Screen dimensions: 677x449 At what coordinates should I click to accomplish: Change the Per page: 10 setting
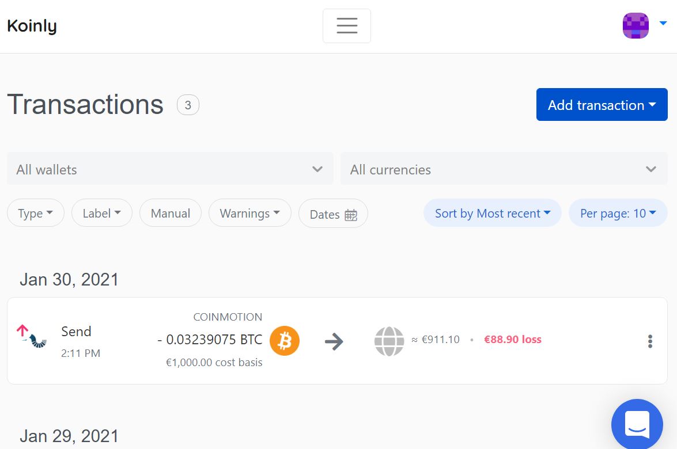click(x=618, y=214)
